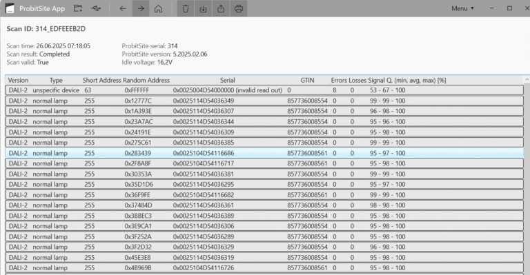Select row with random address 0x3E9CA1

pyautogui.click(x=264, y=226)
